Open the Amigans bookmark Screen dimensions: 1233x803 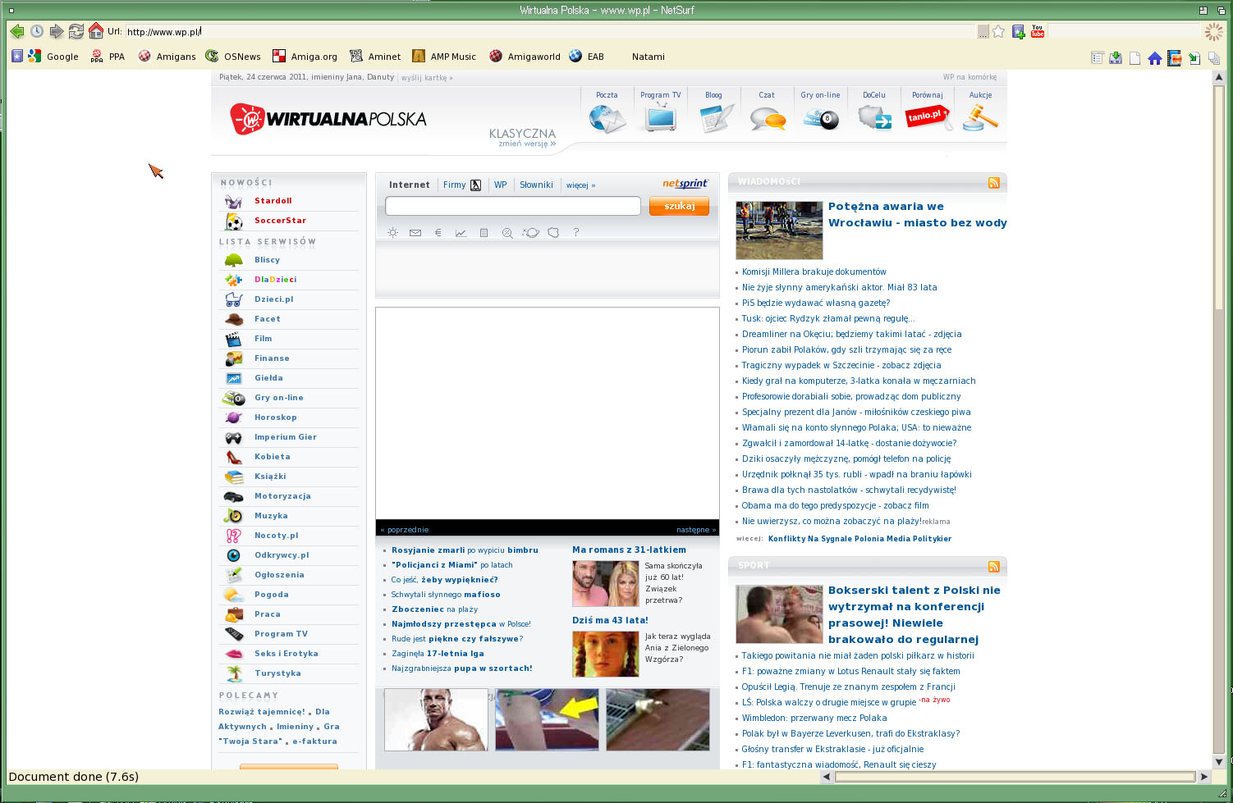pyautogui.click(x=167, y=57)
